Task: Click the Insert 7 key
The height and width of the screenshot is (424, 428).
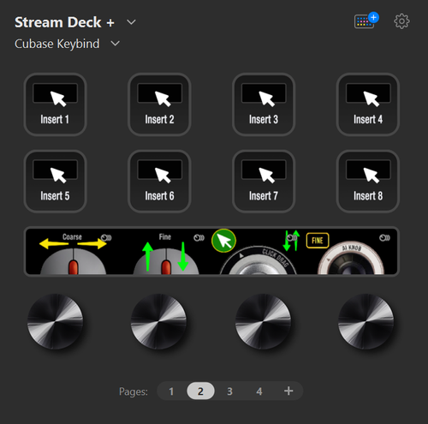Action: [264, 182]
